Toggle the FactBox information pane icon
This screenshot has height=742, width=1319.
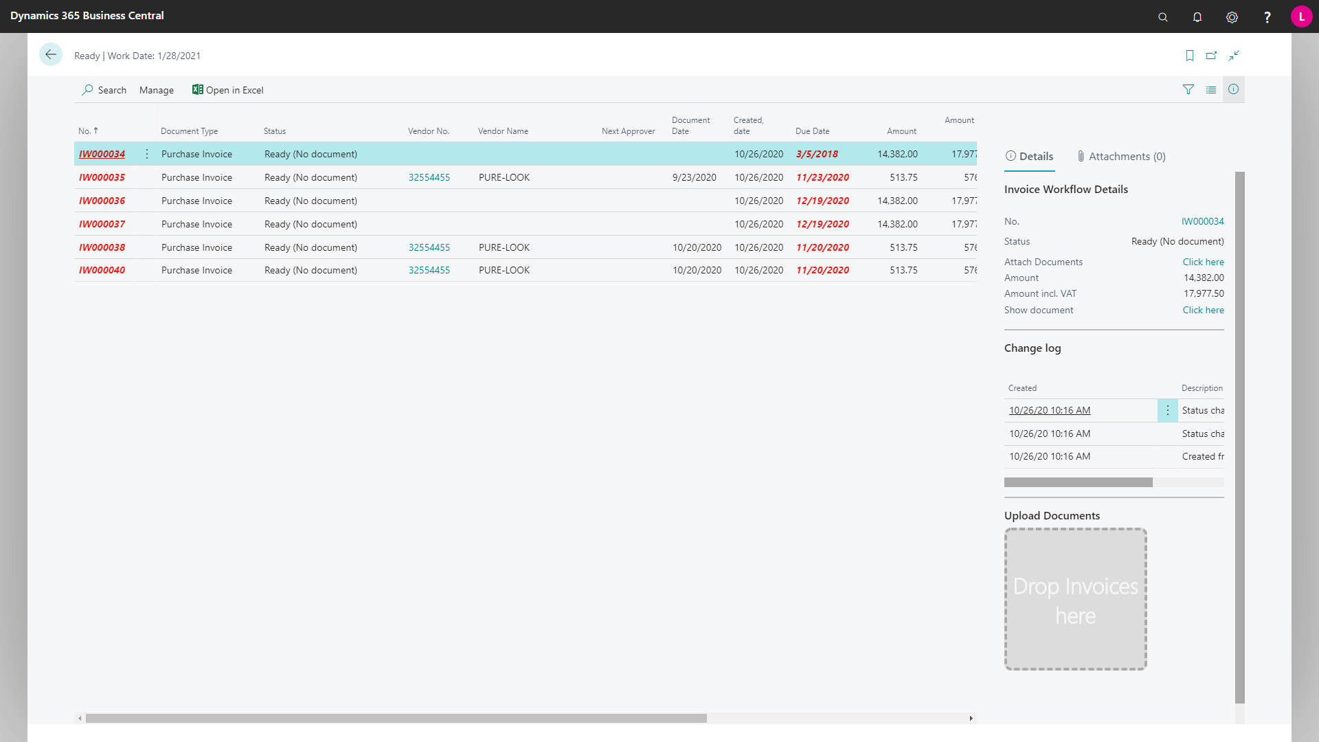[x=1234, y=89]
